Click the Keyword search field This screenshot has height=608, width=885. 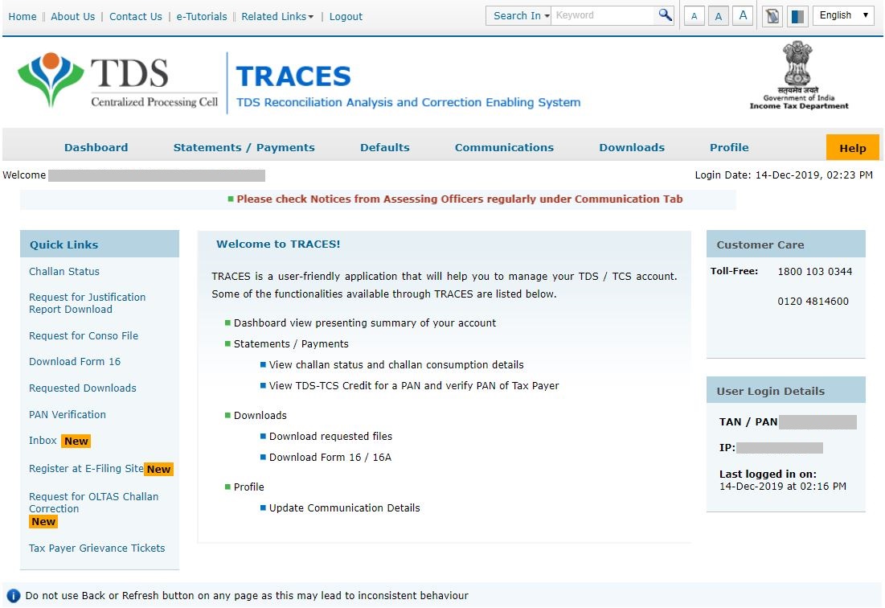(604, 15)
